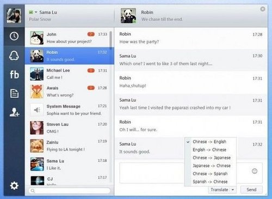The image size is (272, 199).
Task: Click message 'Haha,shutup!'
Action: 133,86
